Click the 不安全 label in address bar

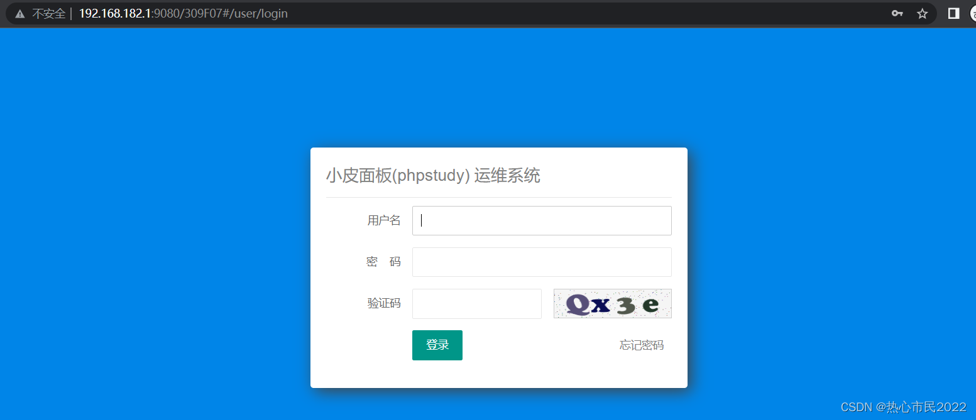(49, 14)
